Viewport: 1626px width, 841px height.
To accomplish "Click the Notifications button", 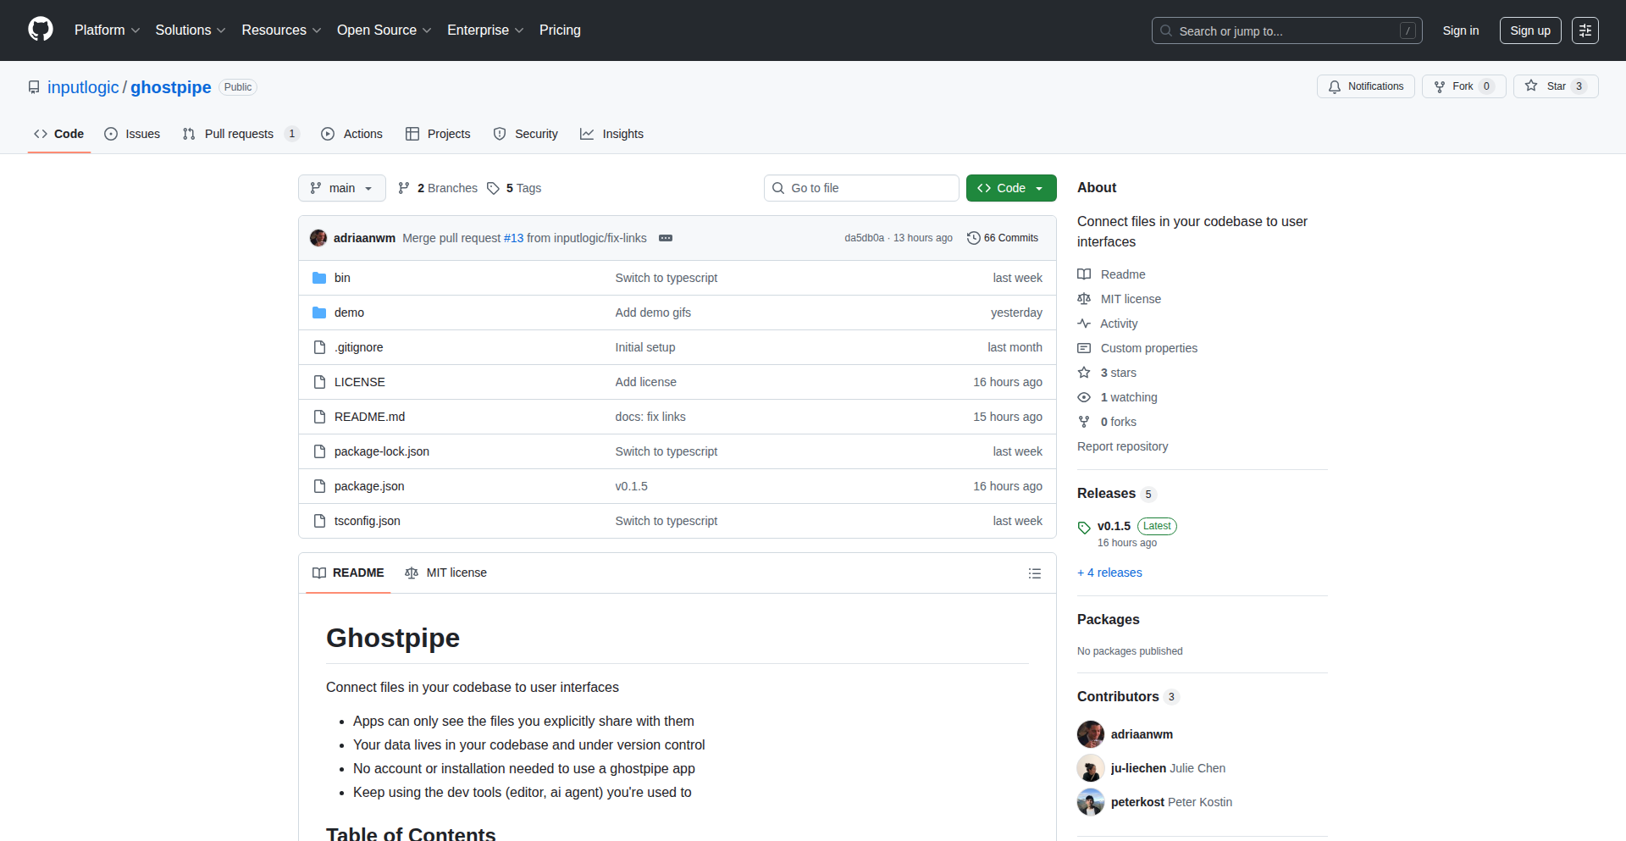I will pos(1366,86).
